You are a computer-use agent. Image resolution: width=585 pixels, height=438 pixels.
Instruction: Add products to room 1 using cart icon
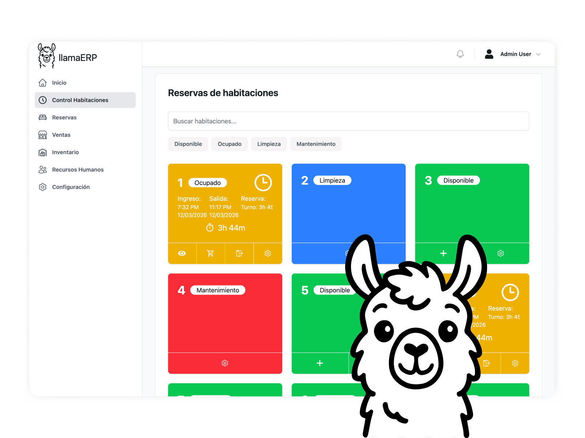211,253
